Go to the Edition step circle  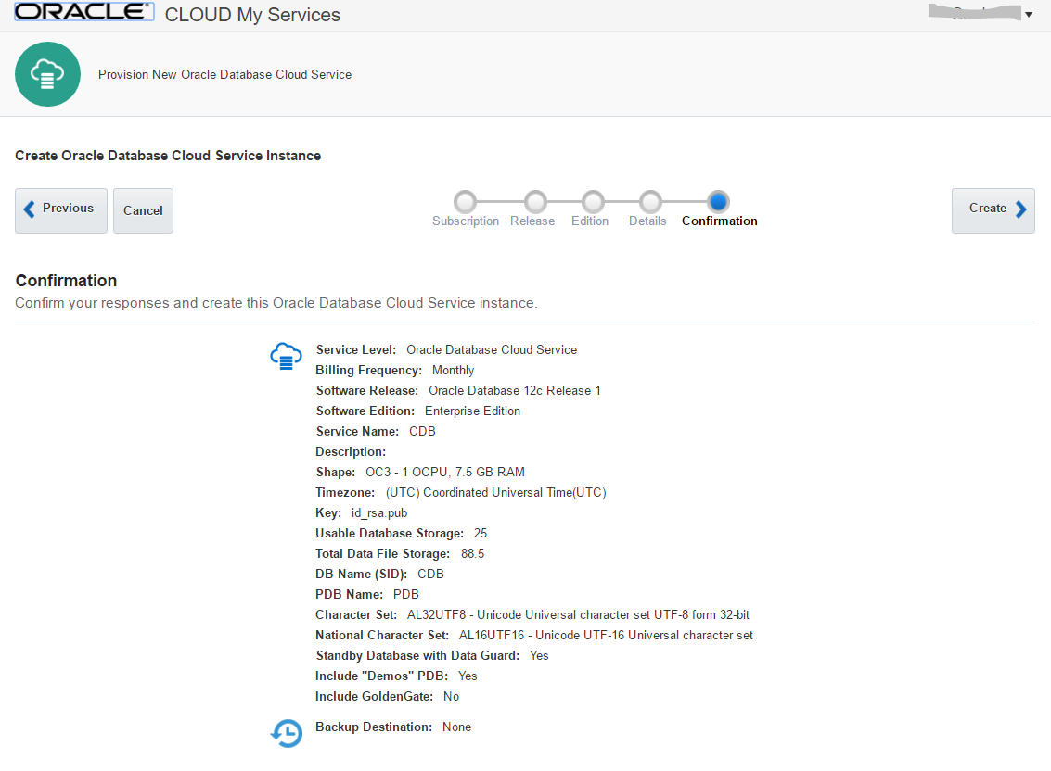coord(593,202)
